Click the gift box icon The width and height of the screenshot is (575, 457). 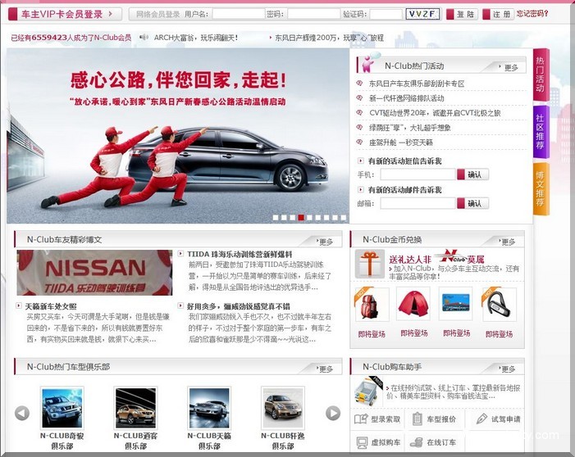click(x=370, y=264)
